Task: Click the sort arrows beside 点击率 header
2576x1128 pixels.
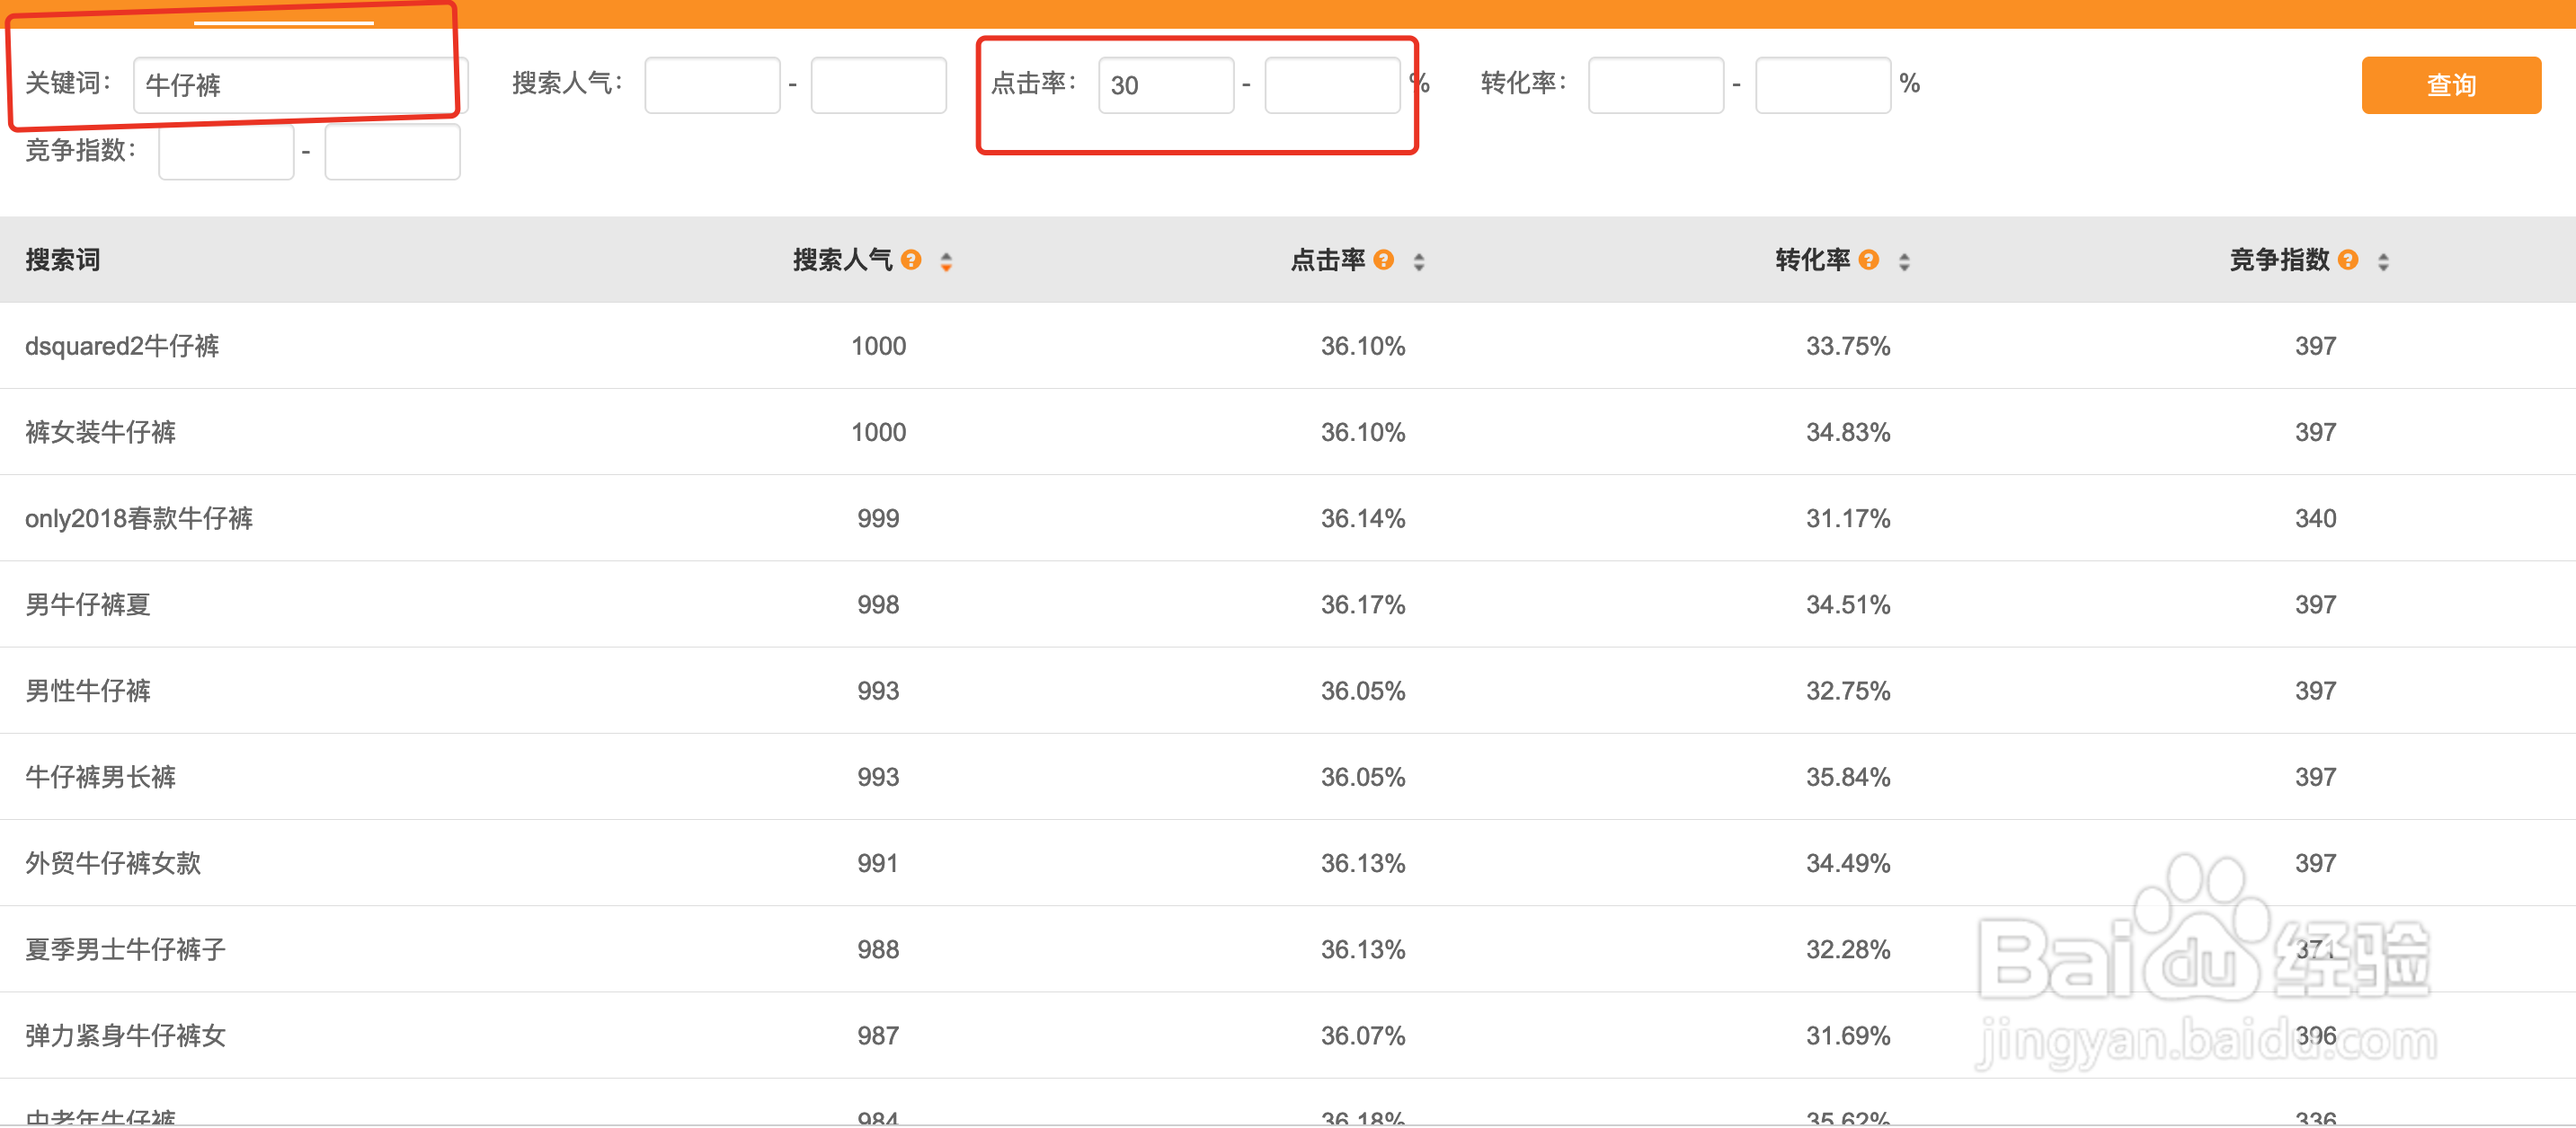Action: coord(1418,260)
